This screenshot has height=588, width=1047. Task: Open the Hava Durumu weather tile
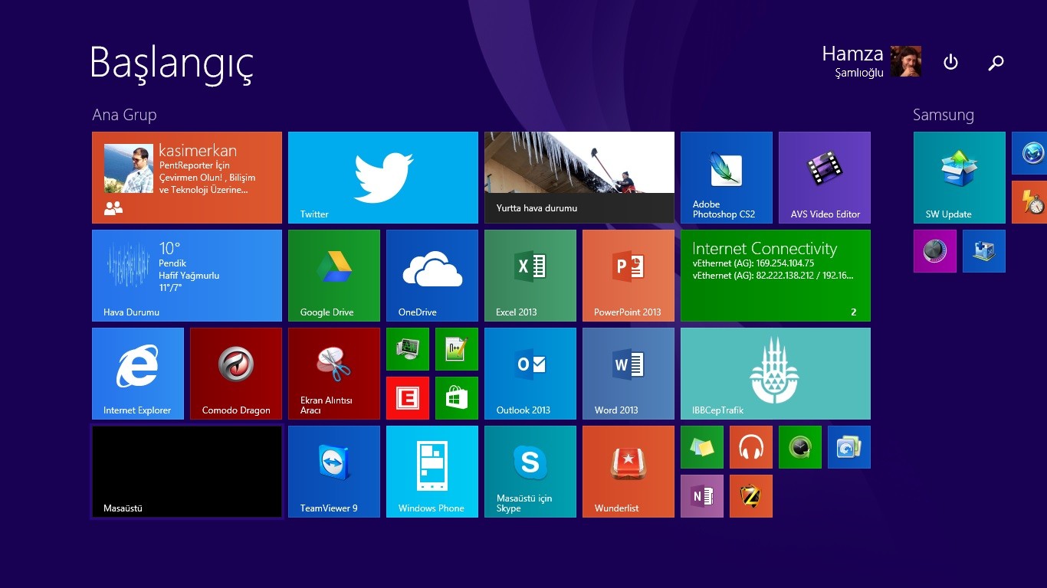(x=187, y=276)
